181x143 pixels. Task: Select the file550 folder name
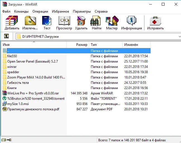12,56
